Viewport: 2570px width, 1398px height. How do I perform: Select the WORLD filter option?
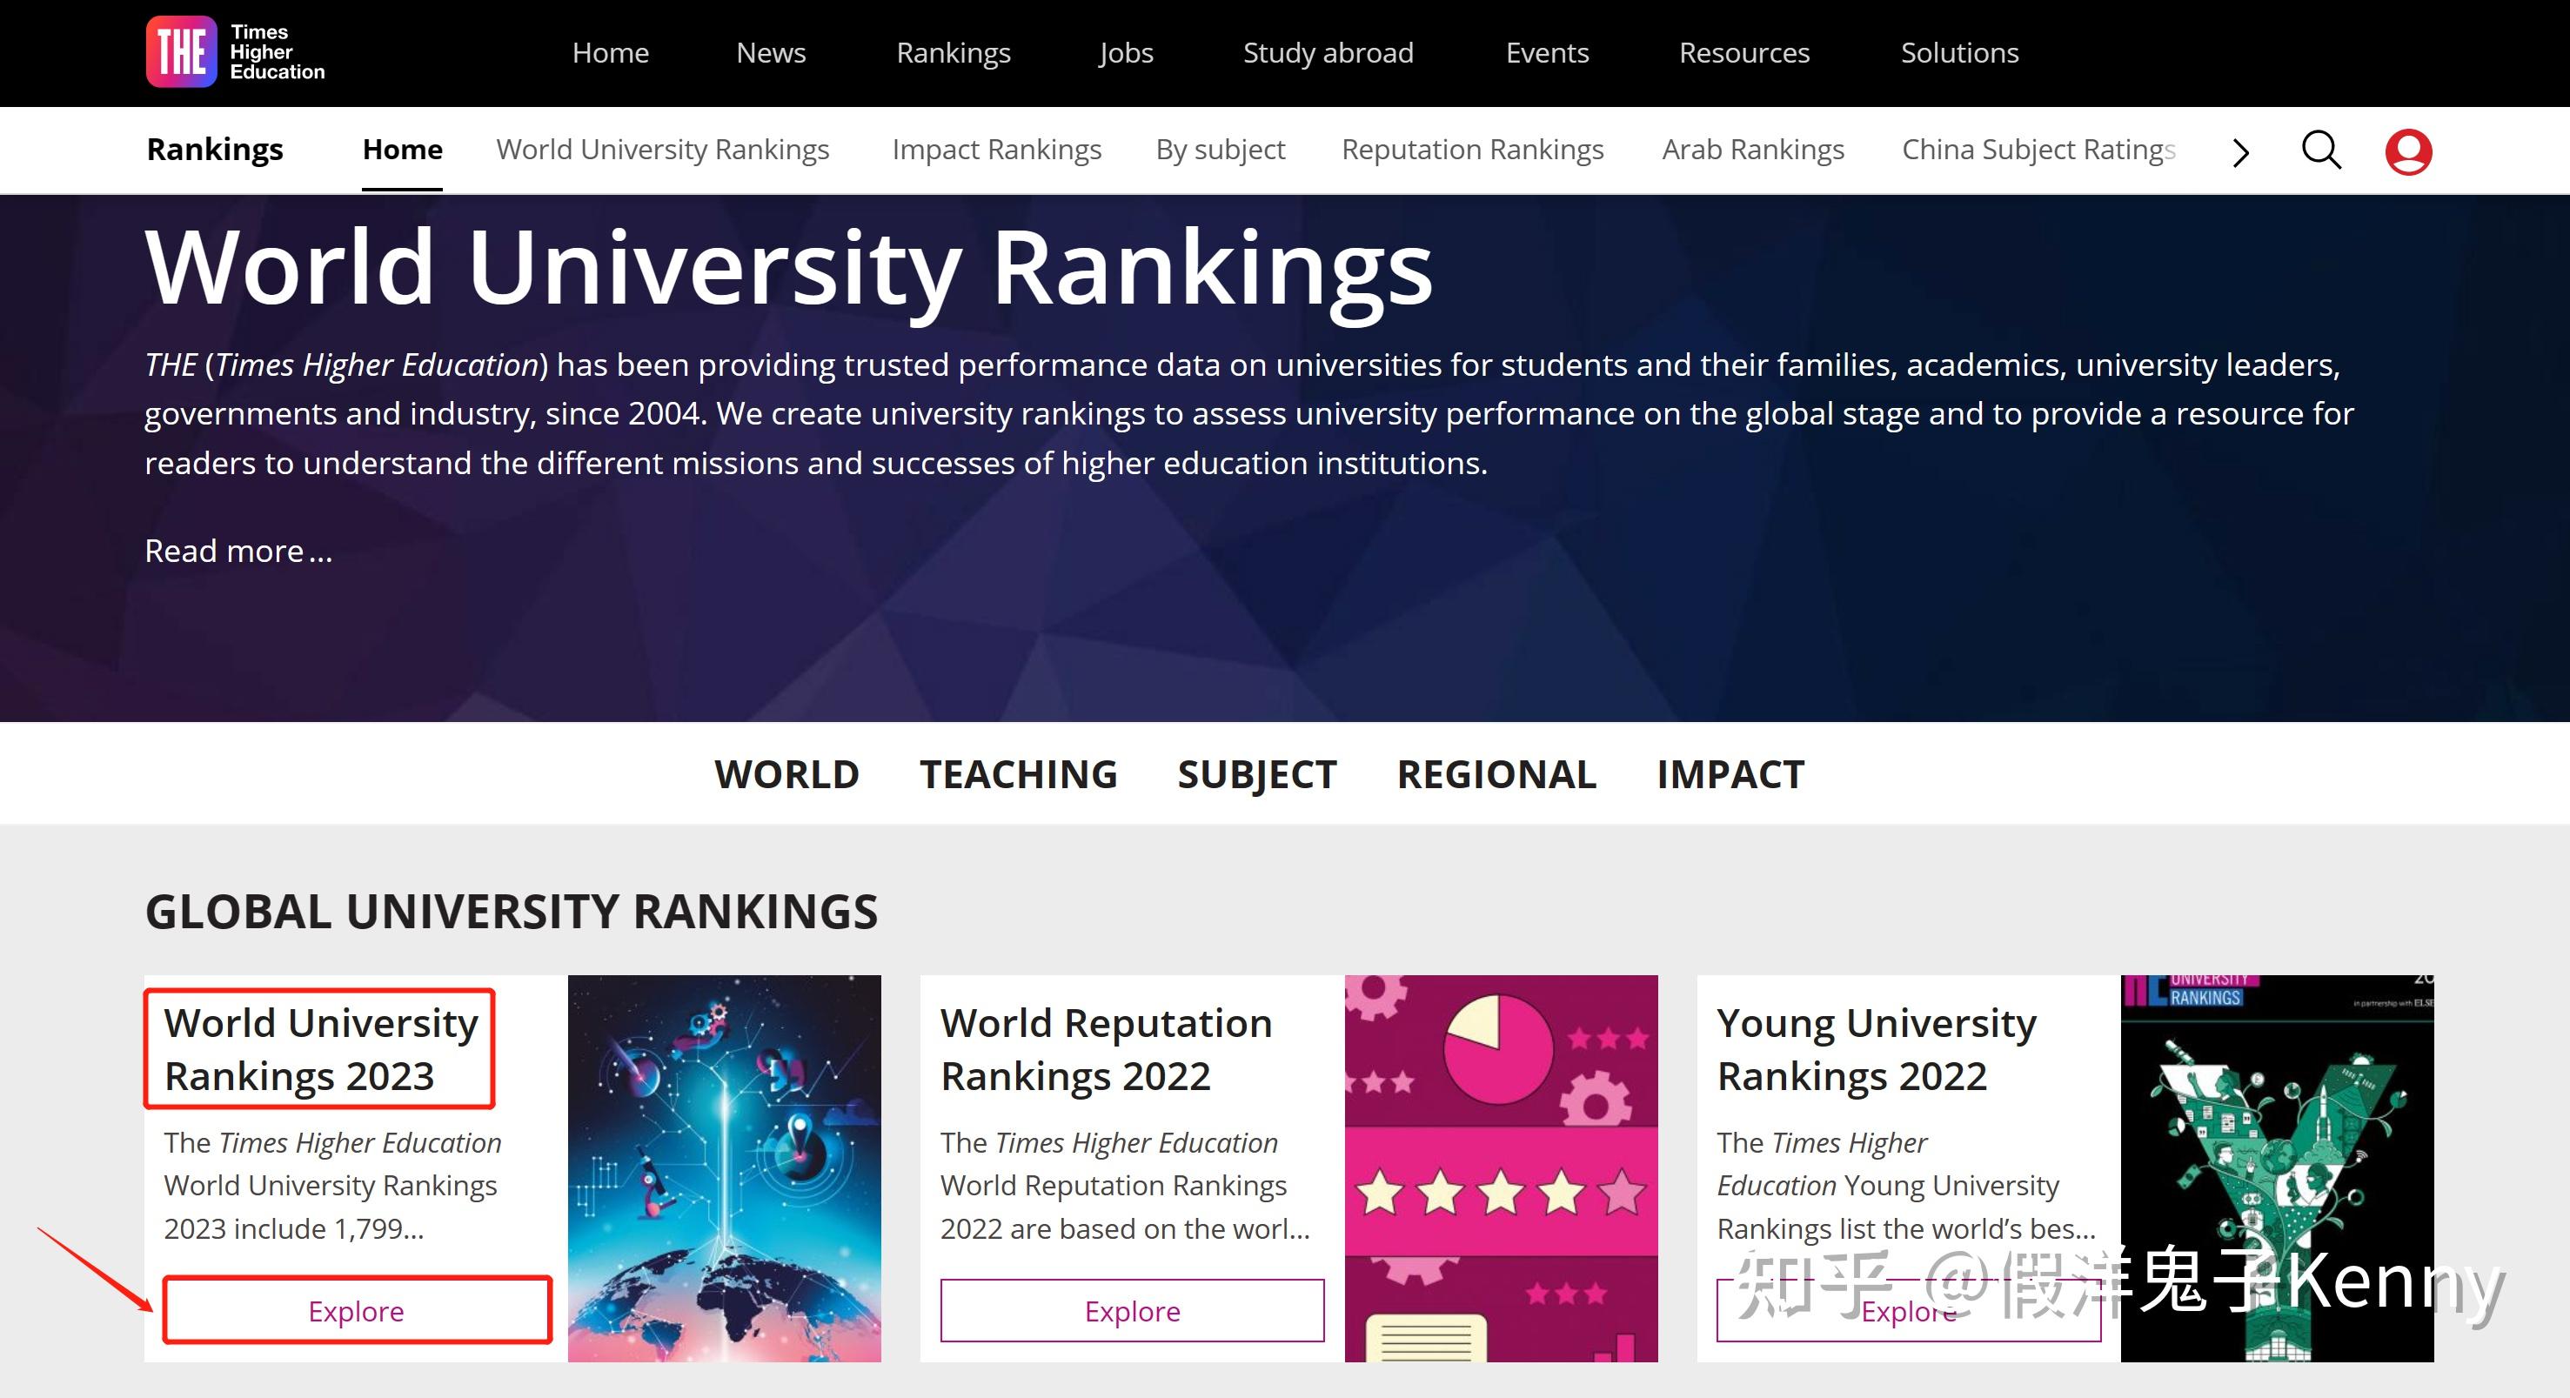786,773
